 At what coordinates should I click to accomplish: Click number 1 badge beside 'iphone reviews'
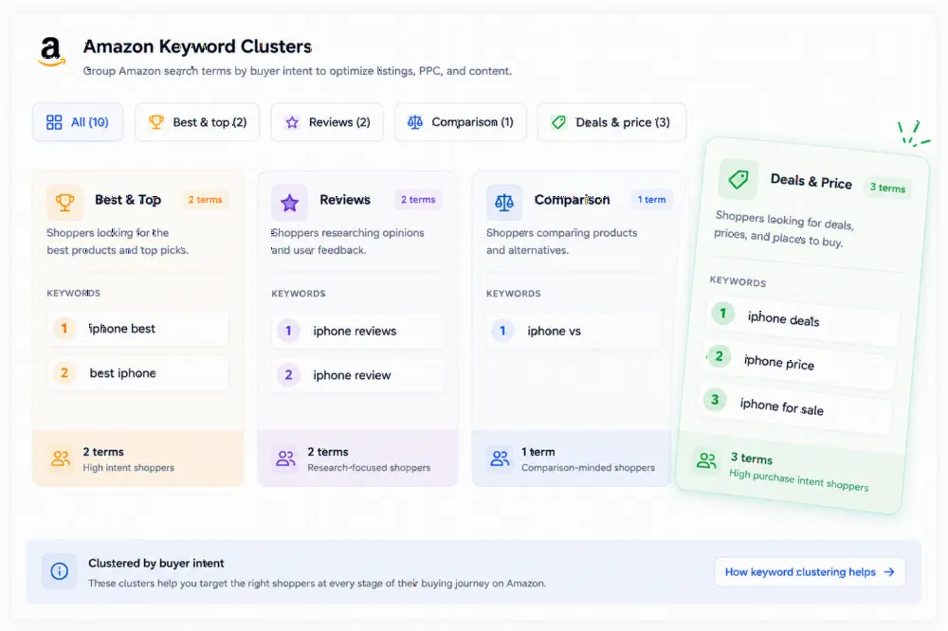pyautogui.click(x=288, y=331)
